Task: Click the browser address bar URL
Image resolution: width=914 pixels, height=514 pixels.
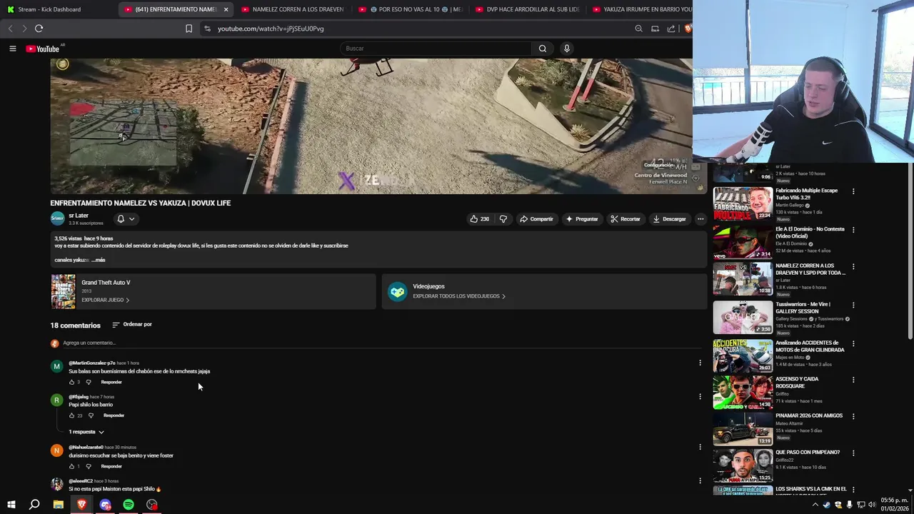Action: coord(271,29)
